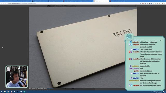The image size is (166, 93).
Task: Click the chat bubble icon atop the chat box
Action: (129, 36)
